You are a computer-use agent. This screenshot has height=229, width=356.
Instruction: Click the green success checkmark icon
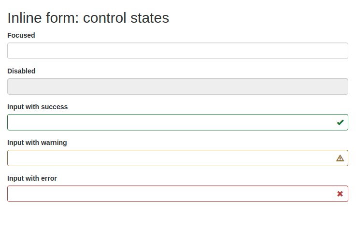[340, 122]
